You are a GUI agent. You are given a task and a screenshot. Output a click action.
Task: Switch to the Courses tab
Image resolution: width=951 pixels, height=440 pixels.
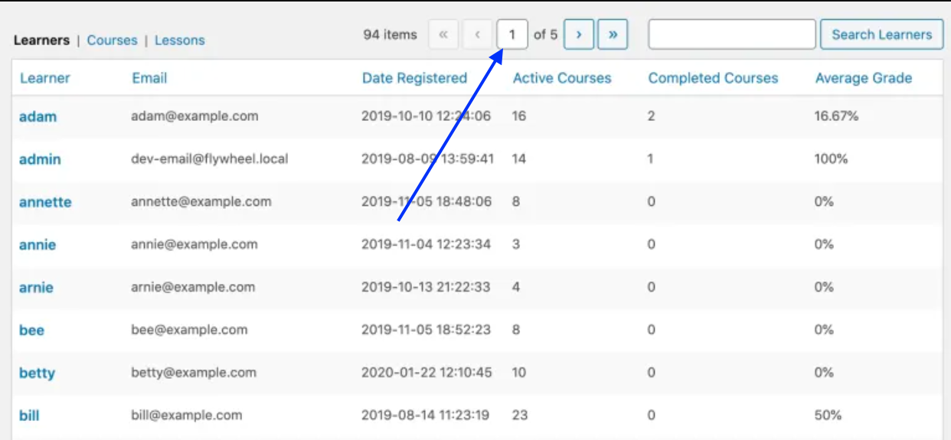coord(112,41)
